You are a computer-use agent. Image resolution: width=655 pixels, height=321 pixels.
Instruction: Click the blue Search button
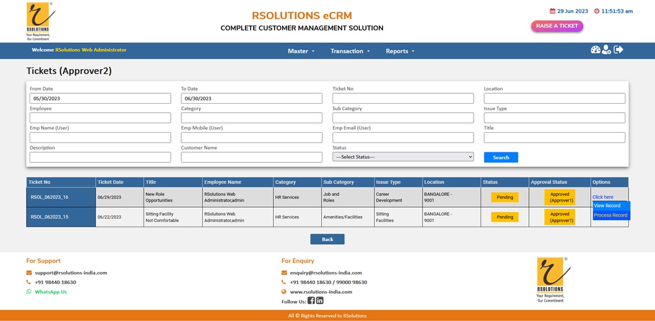click(x=501, y=157)
